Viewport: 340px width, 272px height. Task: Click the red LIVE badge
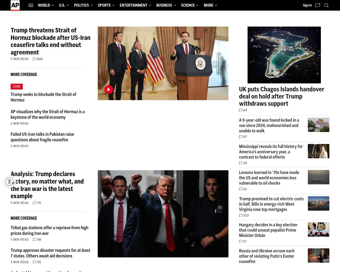17,87
